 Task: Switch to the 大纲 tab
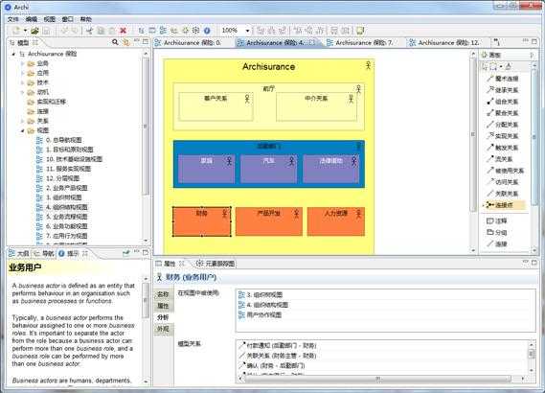point(19,254)
